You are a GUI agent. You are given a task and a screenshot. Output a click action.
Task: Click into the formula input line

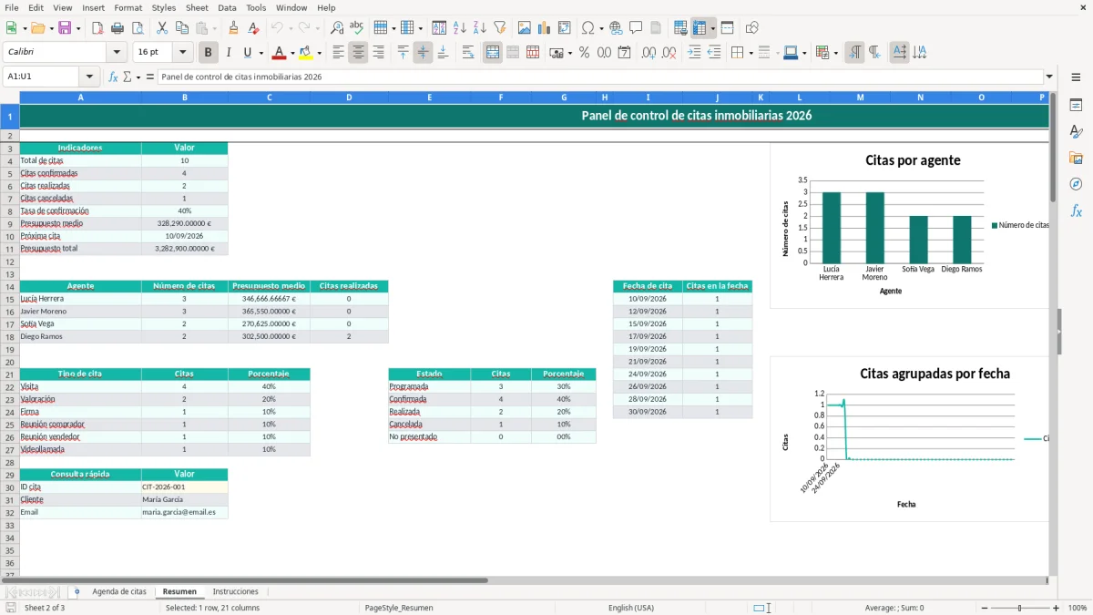pos(599,77)
